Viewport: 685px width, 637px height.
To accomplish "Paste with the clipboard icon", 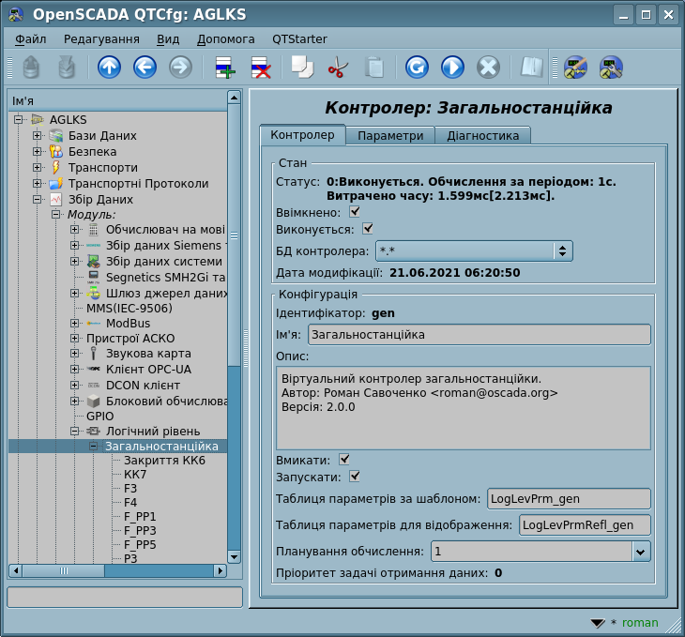I will click(x=373, y=68).
